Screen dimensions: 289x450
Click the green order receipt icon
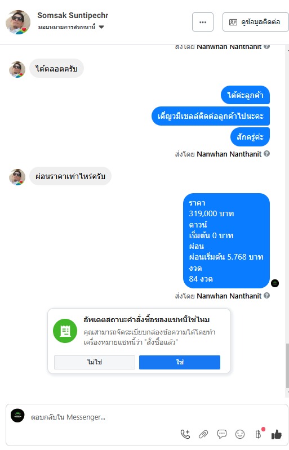coord(65,331)
